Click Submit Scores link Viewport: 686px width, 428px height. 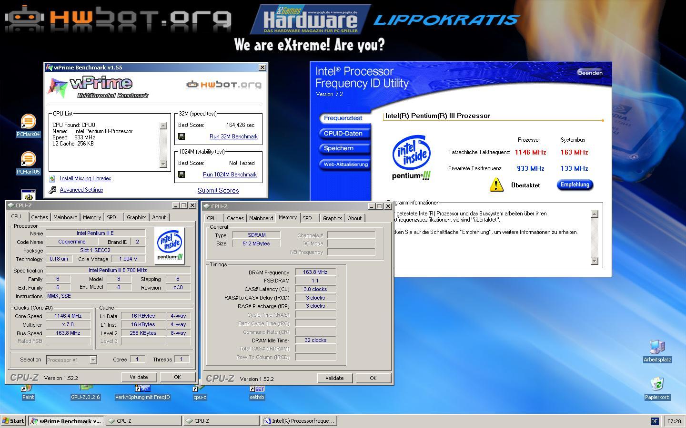coord(218,190)
